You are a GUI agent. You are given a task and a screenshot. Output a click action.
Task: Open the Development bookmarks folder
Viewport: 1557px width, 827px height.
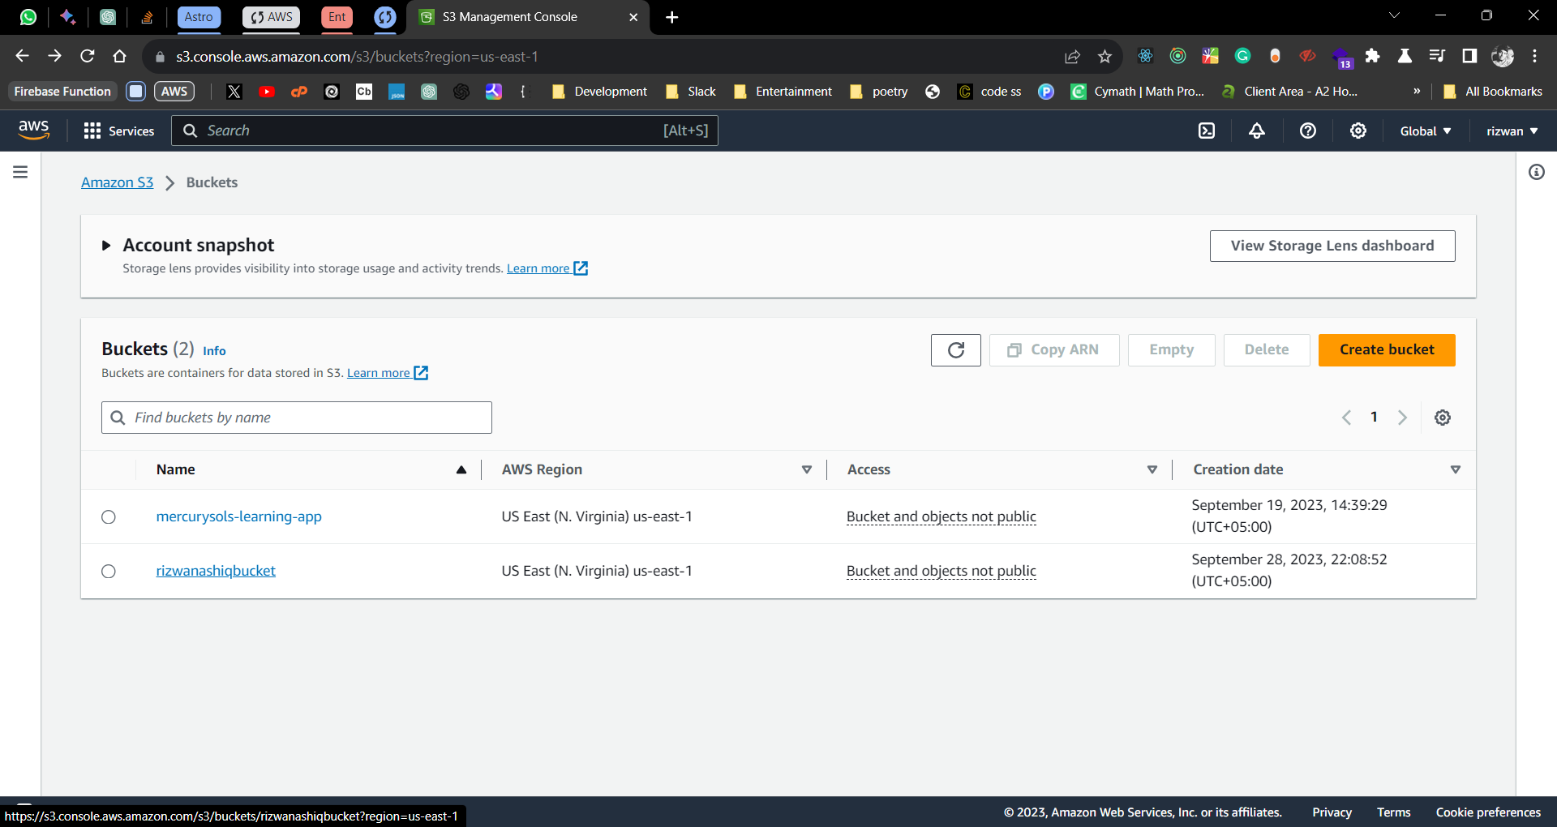click(598, 92)
